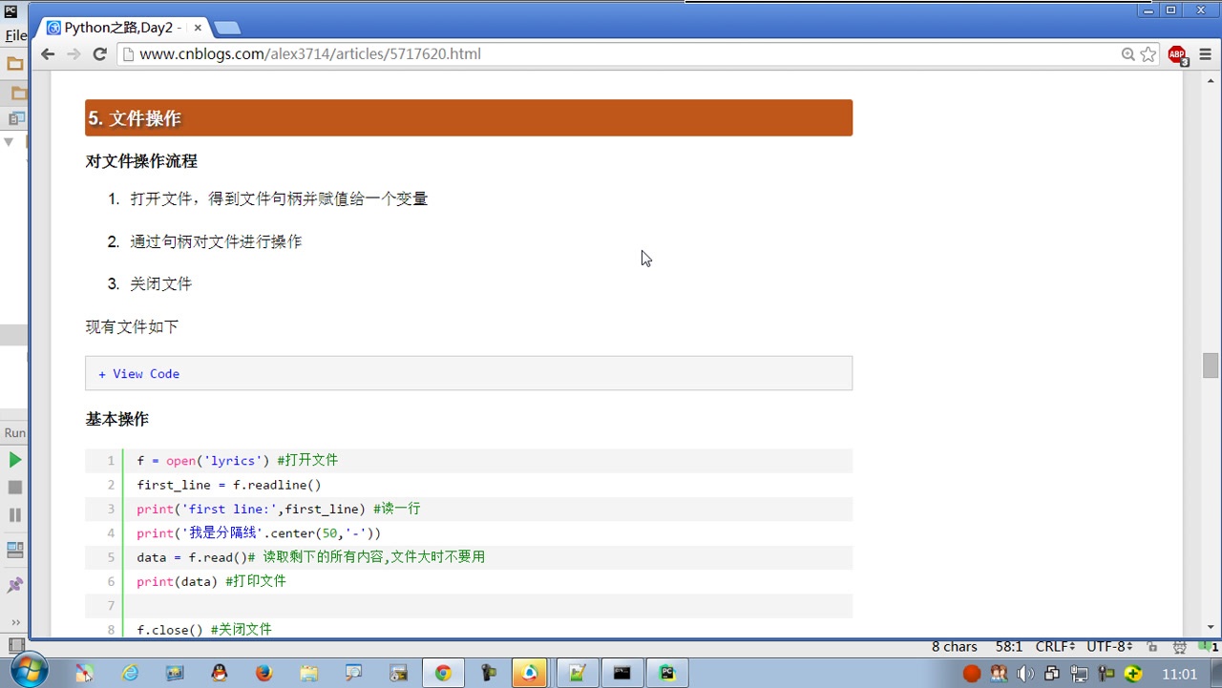
Task: Click the inspector (Hector) icon in status bar
Action: tap(1179, 647)
